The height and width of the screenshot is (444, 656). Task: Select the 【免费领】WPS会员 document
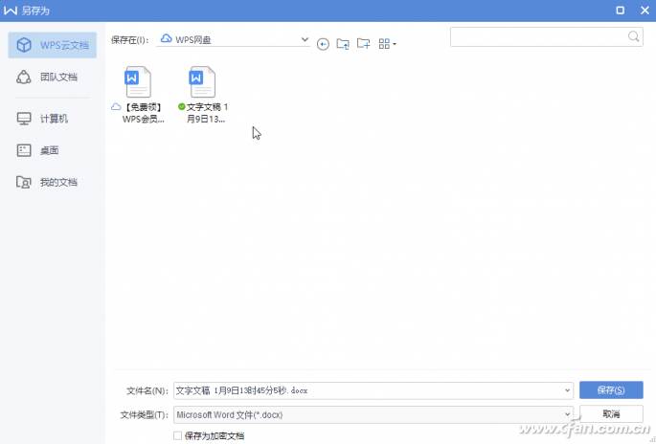139,95
